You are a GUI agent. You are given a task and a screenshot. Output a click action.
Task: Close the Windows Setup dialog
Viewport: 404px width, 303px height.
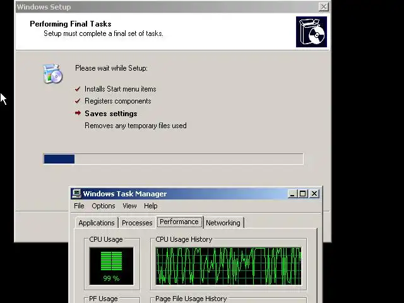324,7
